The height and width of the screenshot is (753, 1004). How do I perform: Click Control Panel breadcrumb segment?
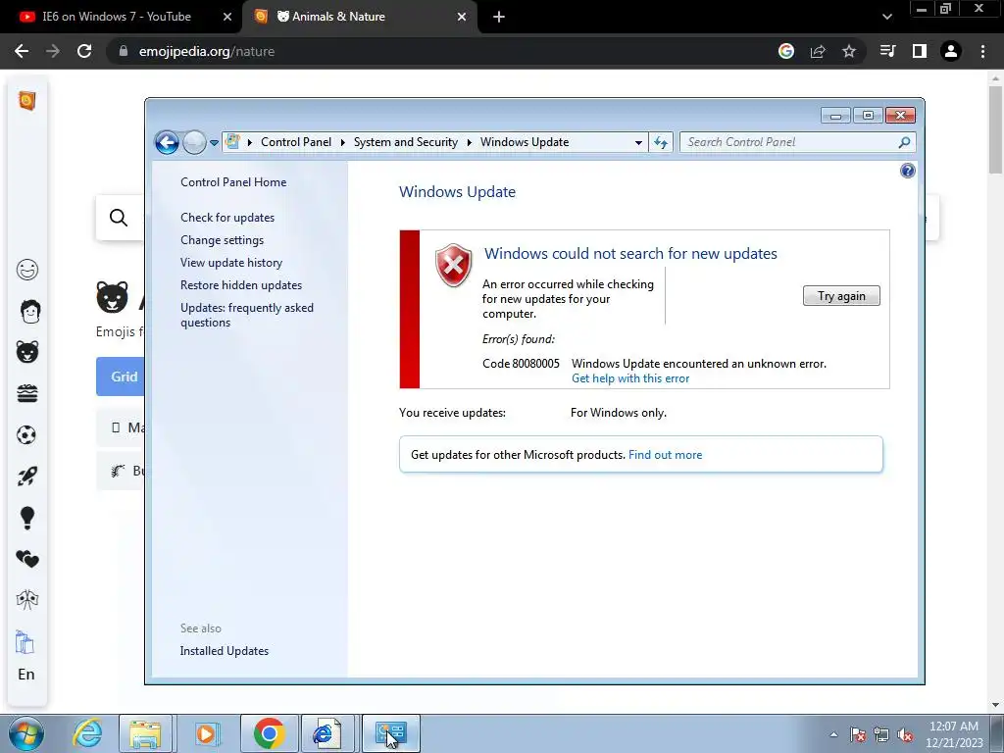[296, 142]
